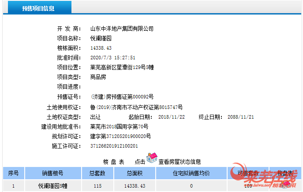Click the 查看房屋状态信息 text

(180, 162)
